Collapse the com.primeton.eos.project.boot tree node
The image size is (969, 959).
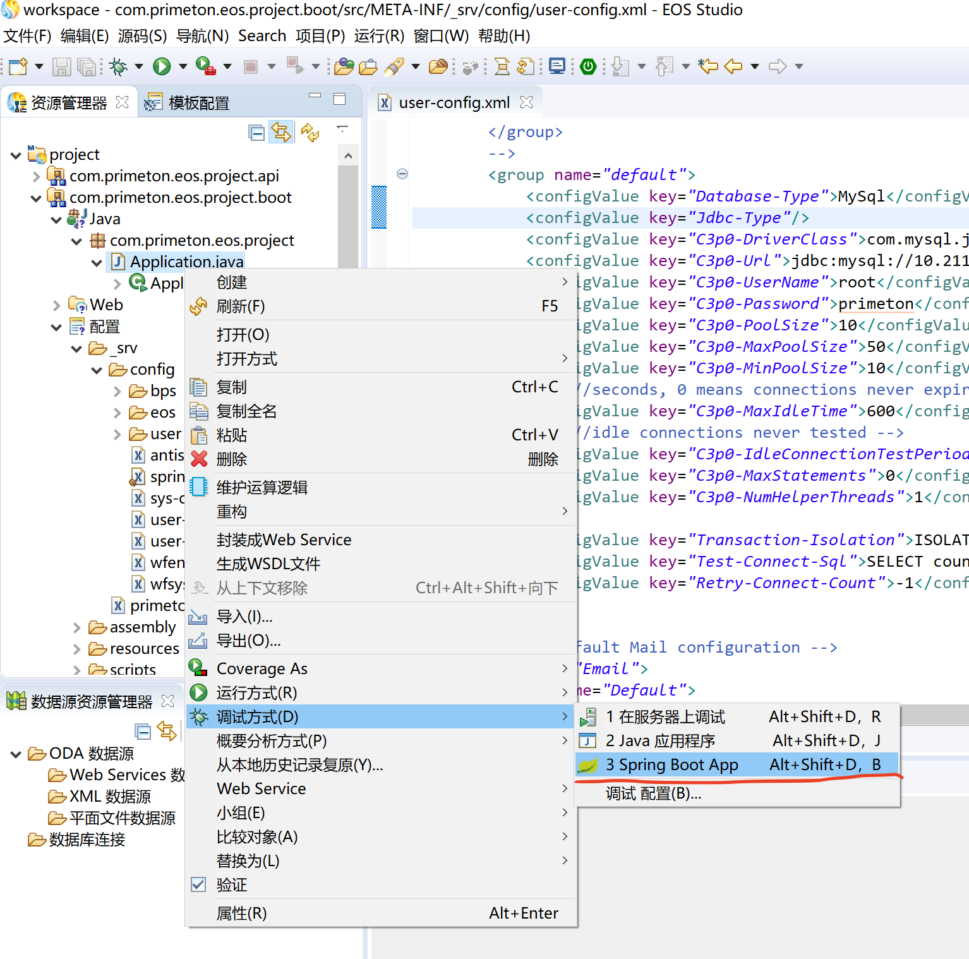click(x=36, y=198)
